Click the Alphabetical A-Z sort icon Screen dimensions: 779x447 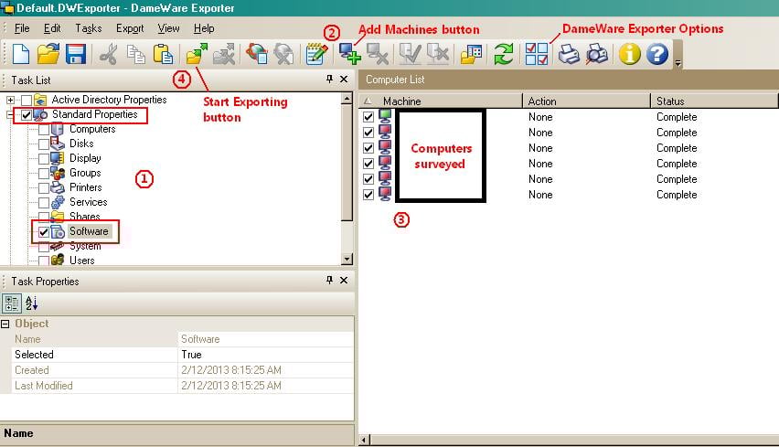click(x=31, y=303)
